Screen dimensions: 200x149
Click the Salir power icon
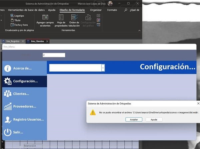pos(8,132)
